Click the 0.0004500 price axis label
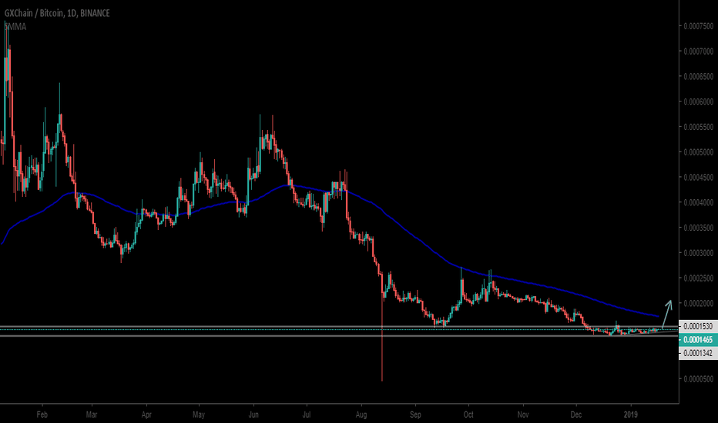 pos(698,178)
